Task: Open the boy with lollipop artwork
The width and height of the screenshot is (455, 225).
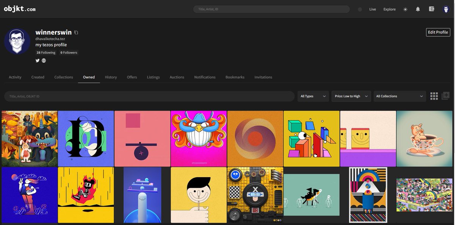Action: pos(199,195)
